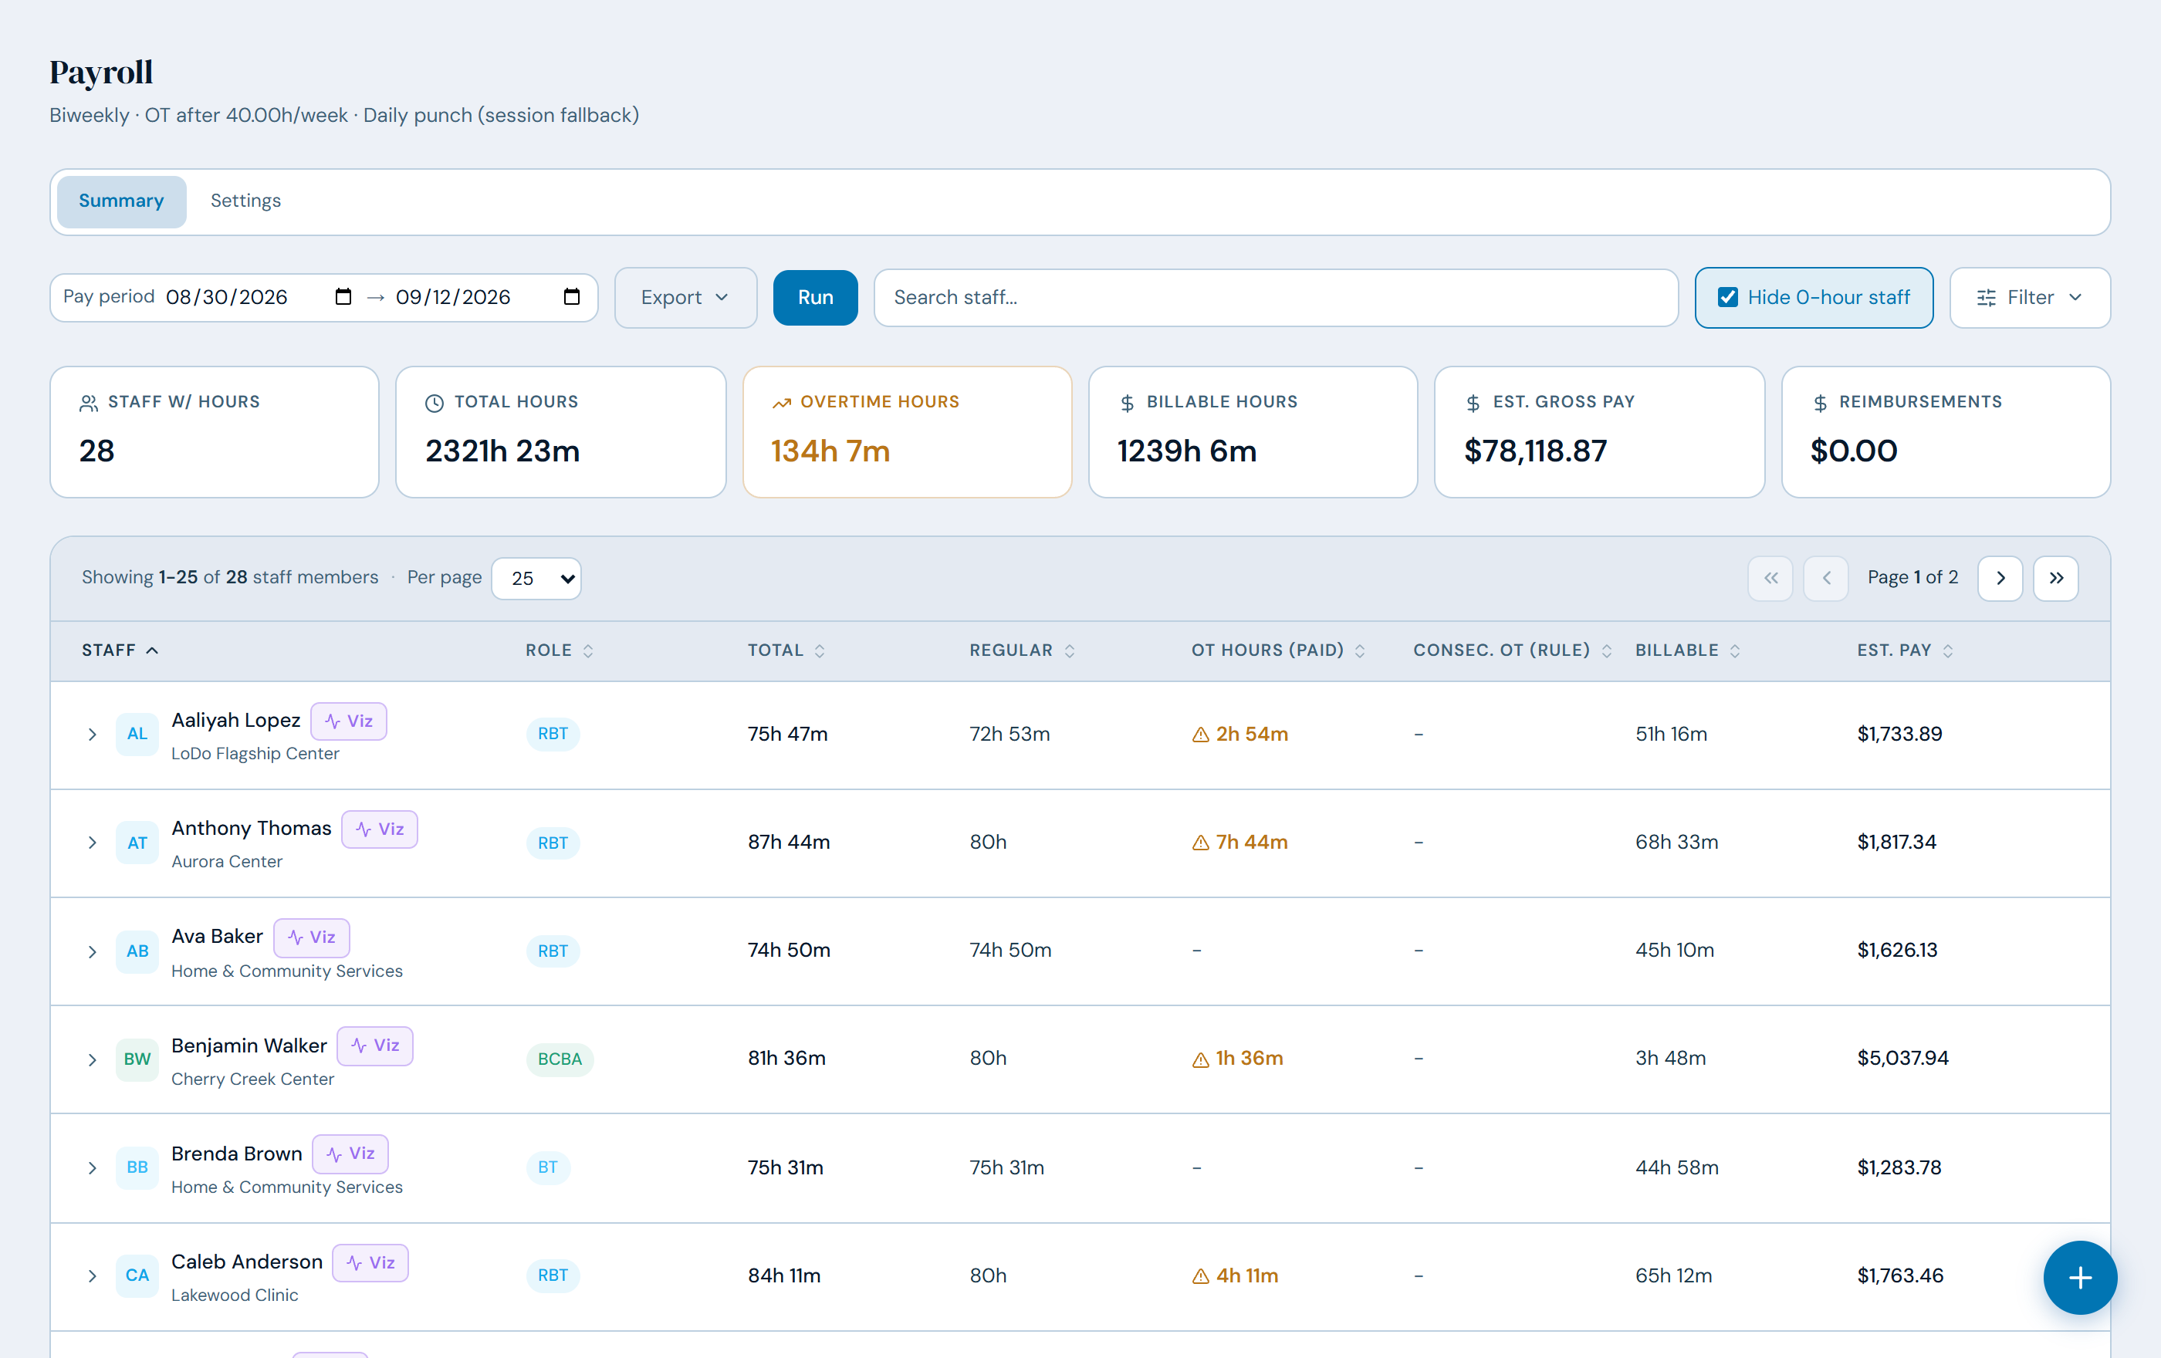This screenshot has height=1358, width=2161.
Task: Open the Filter dropdown
Action: click(x=2029, y=298)
